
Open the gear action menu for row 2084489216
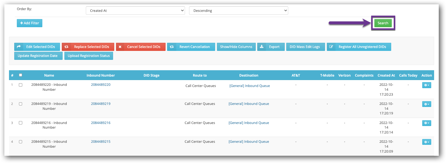427,123
